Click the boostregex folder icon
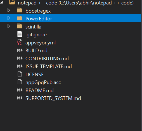 (x=20, y=10)
